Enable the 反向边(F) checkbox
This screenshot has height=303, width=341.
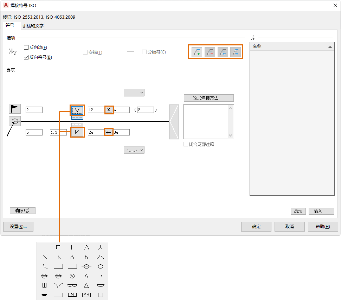[x=26, y=47]
